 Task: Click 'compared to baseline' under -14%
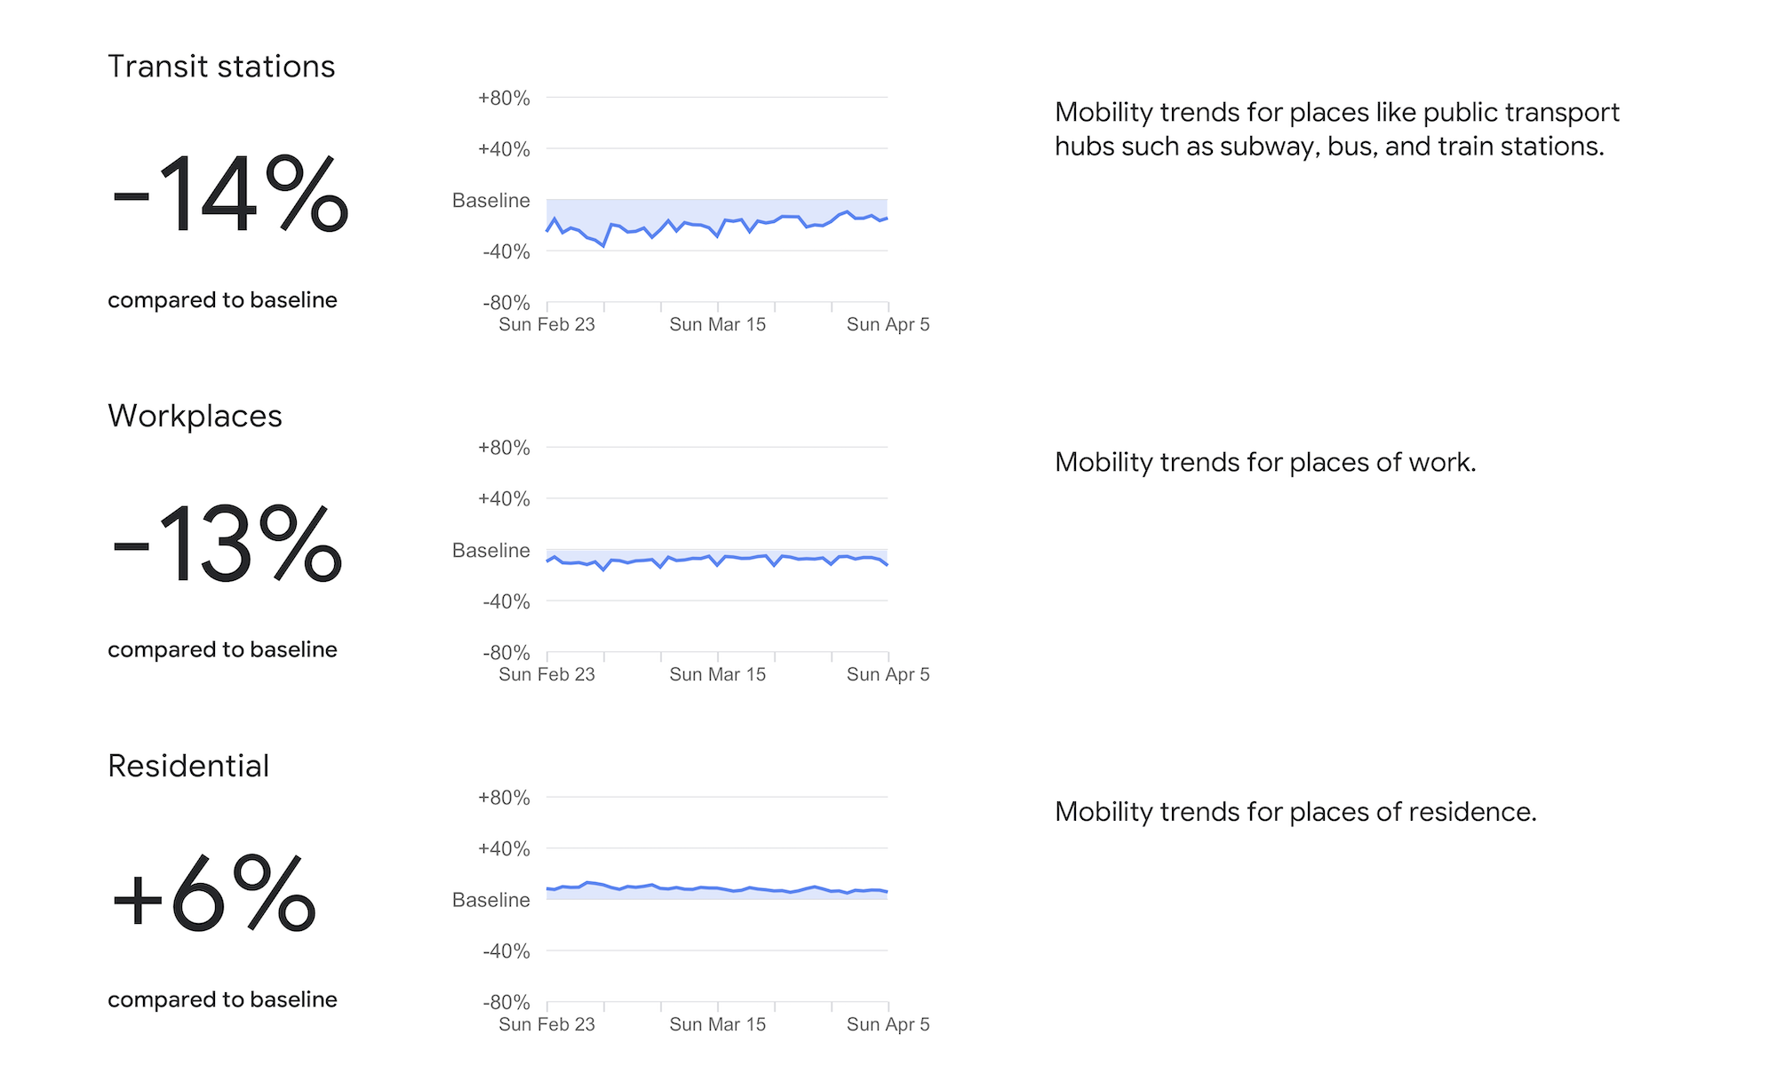point(222,300)
